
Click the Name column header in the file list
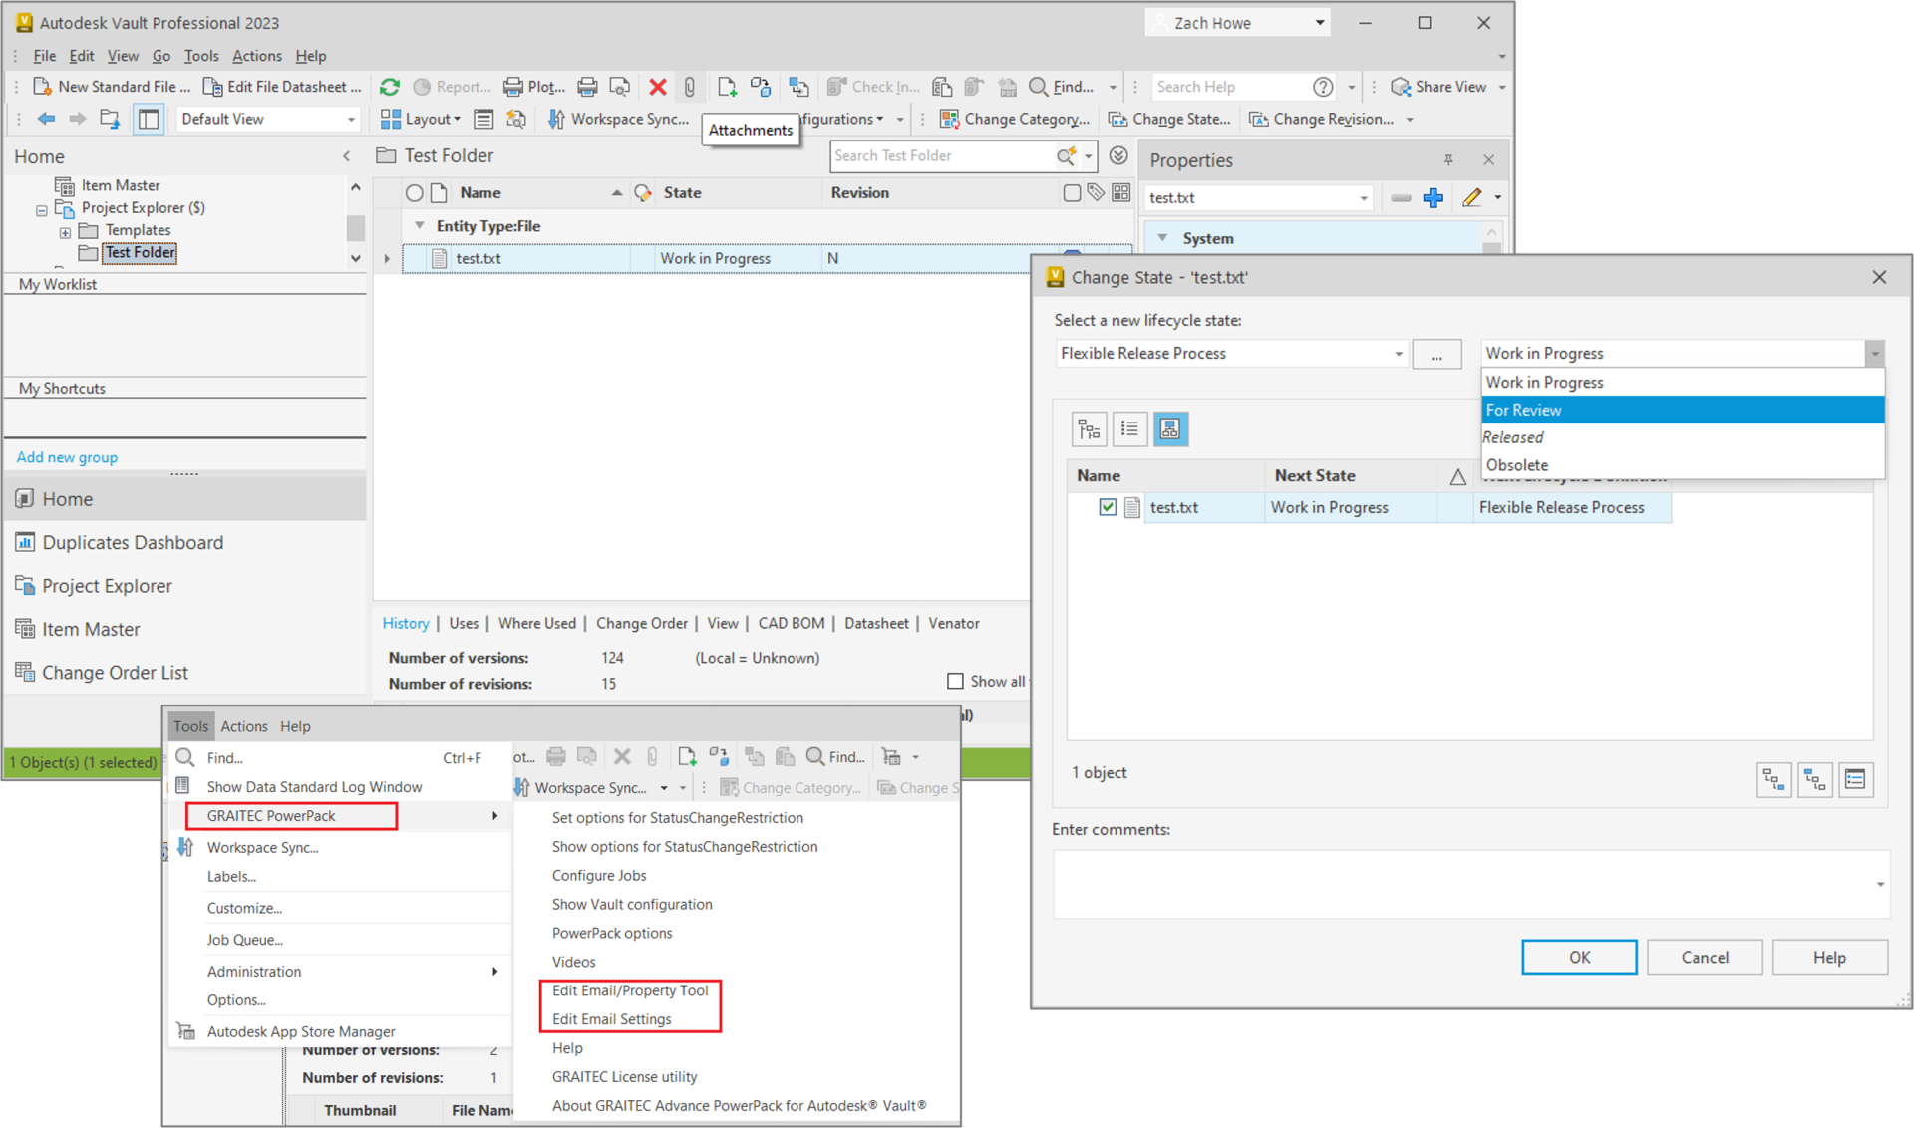tap(480, 193)
